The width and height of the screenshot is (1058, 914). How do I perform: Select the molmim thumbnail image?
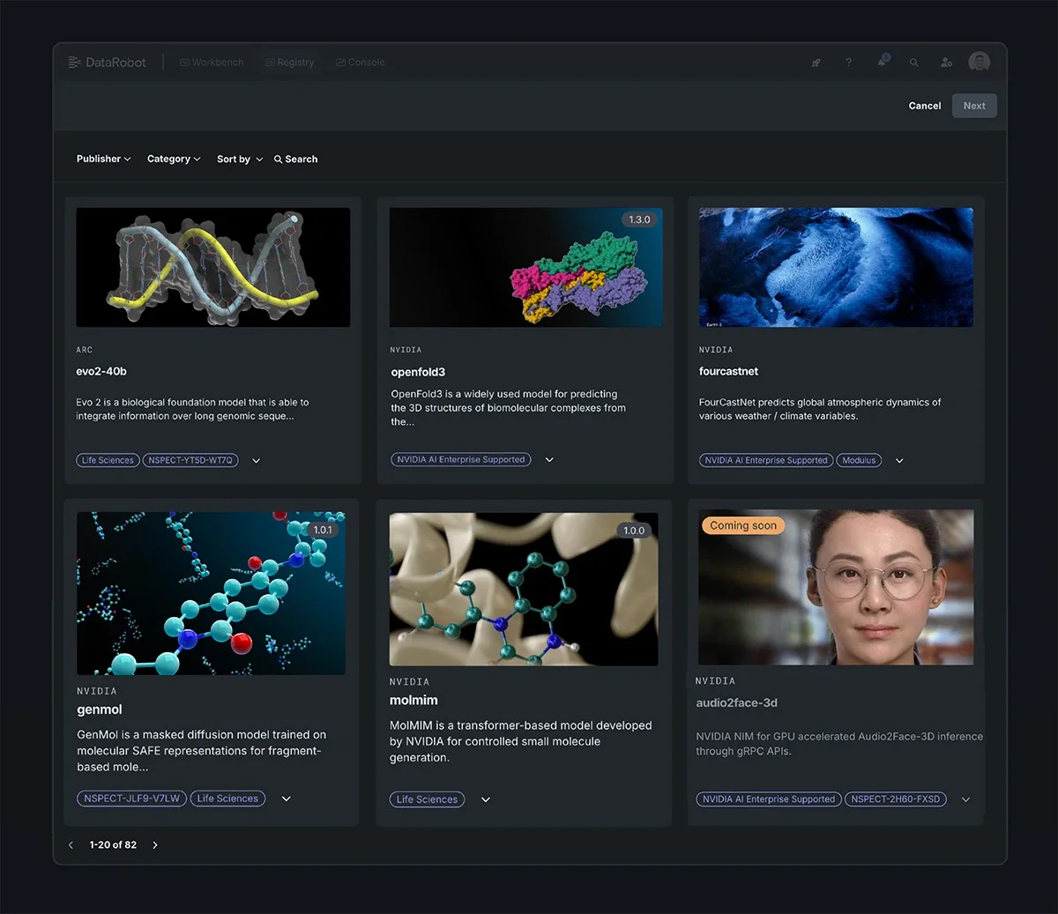coord(524,589)
